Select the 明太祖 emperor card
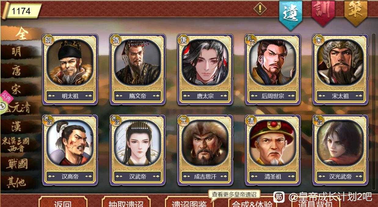This screenshot has width=378, height=207. click(70, 70)
